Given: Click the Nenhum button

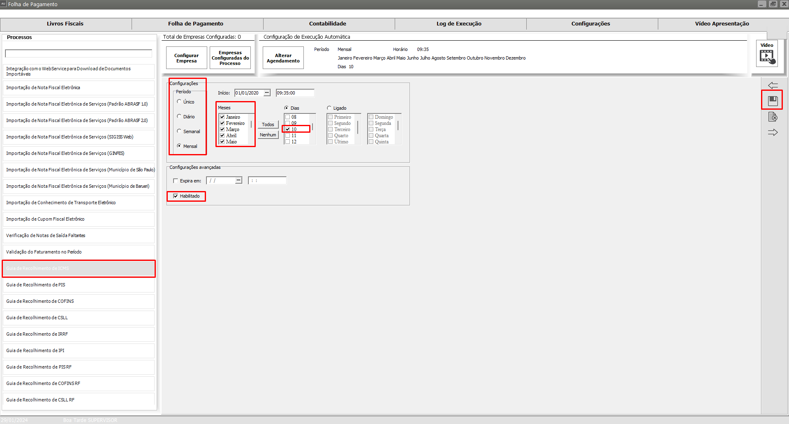Looking at the screenshot, I should click(x=268, y=135).
